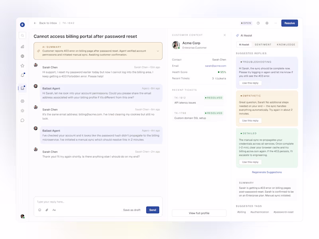
Task: Click the Ballast logo icon in sidebar
Action: (22, 25)
